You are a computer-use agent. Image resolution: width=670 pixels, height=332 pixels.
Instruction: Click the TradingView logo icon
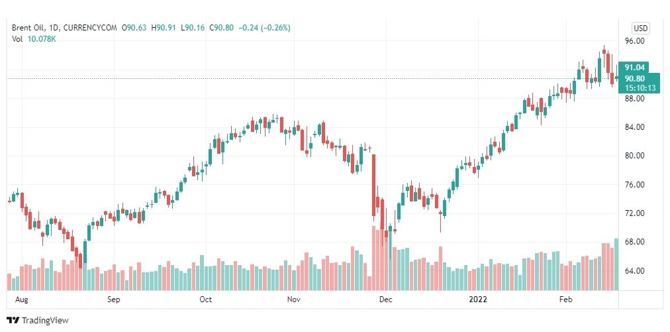pos(13,320)
